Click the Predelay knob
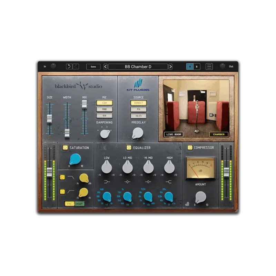 137,133
